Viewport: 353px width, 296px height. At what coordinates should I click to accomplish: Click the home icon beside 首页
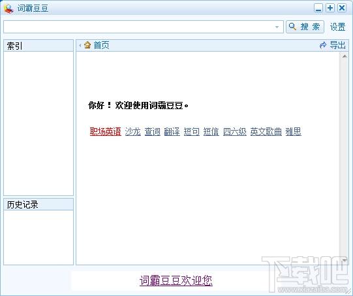point(87,45)
